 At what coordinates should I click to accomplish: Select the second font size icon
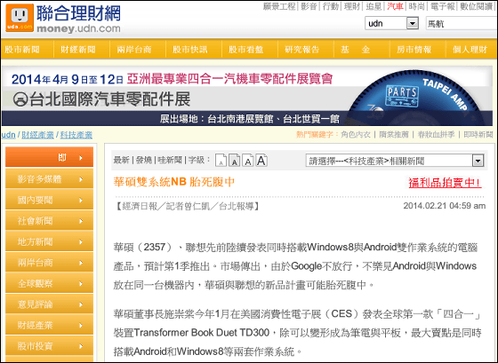click(234, 161)
